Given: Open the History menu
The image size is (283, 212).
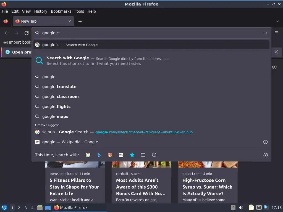Looking at the screenshot, I should [x=41, y=11].
